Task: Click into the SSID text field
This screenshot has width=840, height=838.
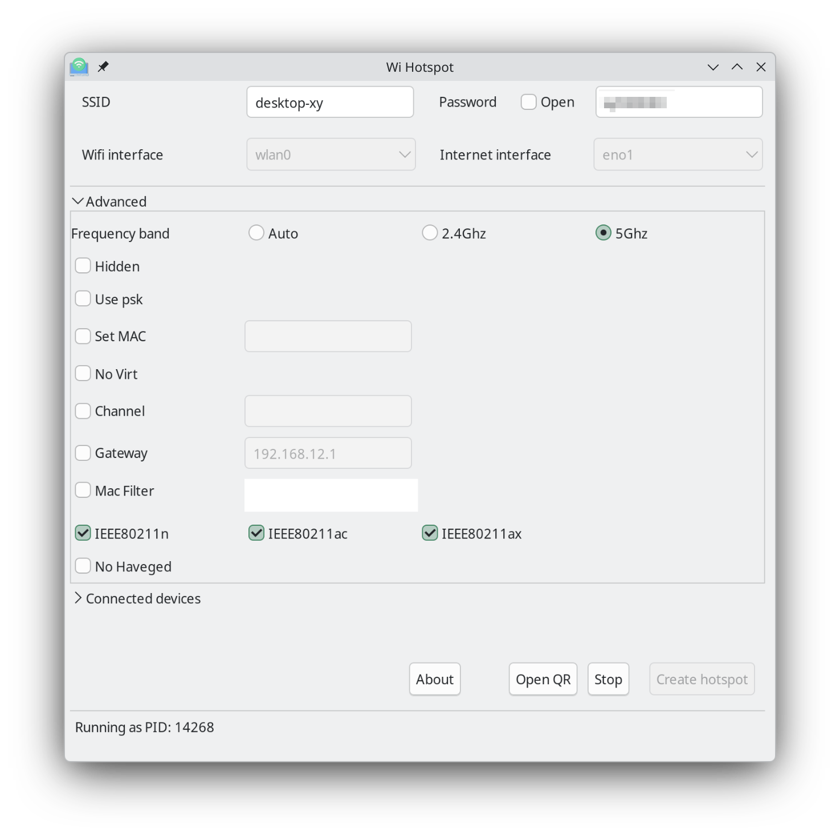Action: click(x=330, y=103)
